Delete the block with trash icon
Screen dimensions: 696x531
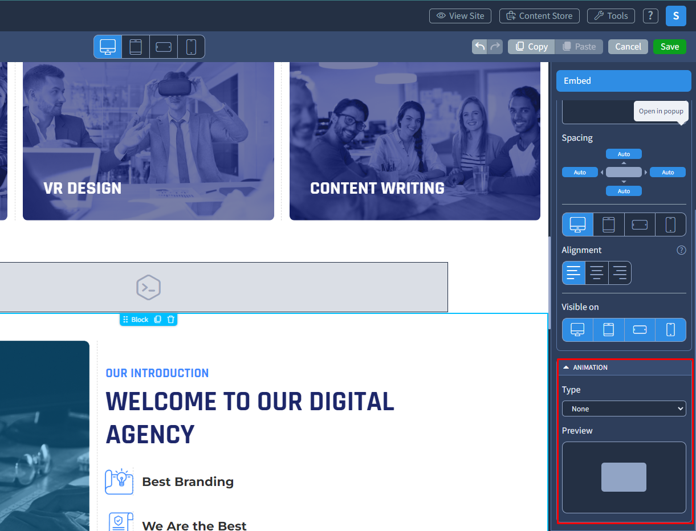click(171, 320)
